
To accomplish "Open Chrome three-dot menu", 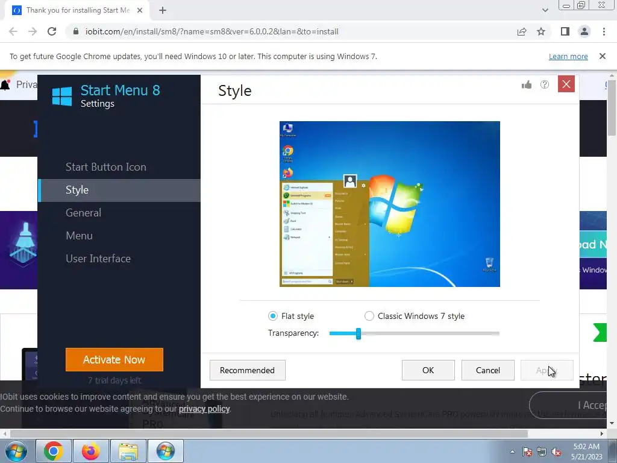I will 604,31.
